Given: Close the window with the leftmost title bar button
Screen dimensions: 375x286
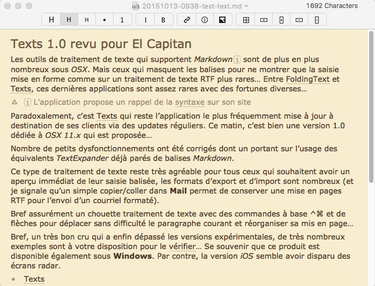Looking at the screenshot, I should click(7, 6).
